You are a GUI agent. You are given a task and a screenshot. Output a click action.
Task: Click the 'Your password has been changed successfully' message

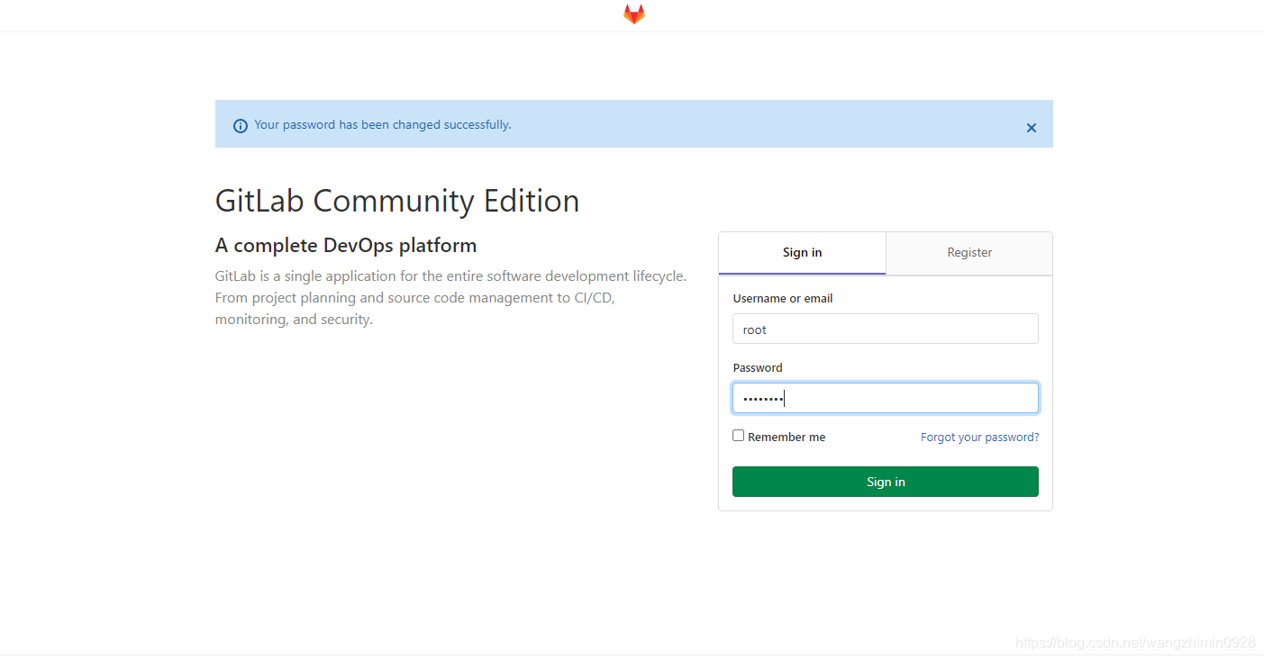383,125
